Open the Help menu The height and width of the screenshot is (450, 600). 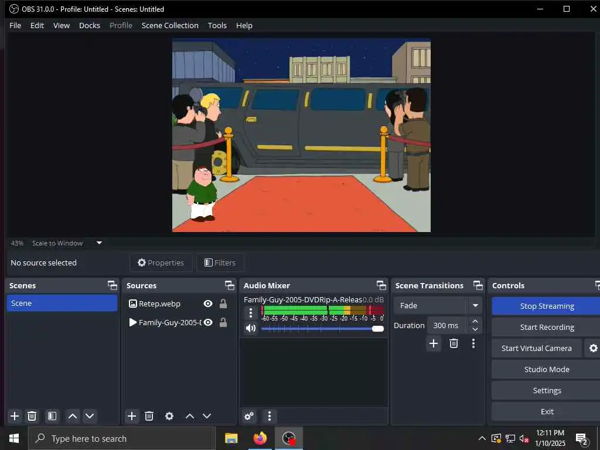[x=244, y=25]
